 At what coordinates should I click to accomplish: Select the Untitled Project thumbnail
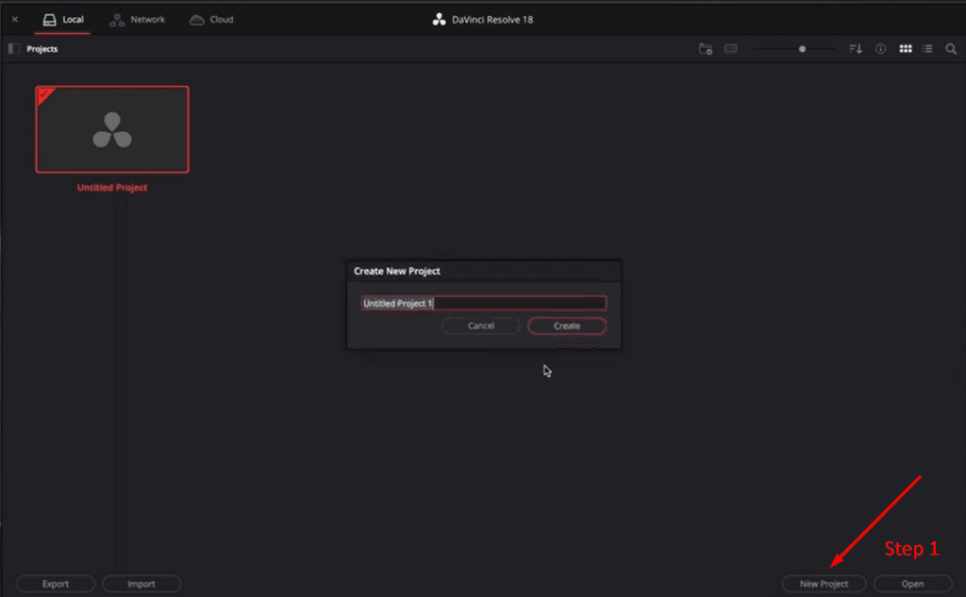click(112, 129)
